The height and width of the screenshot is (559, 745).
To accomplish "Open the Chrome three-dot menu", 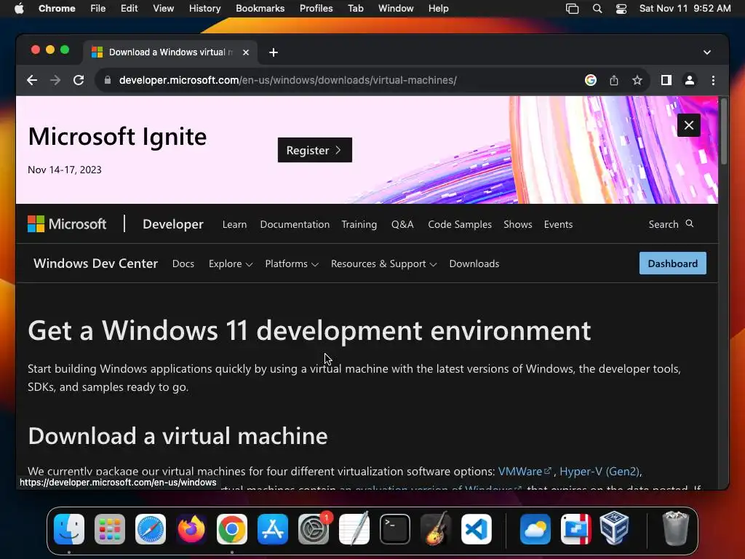I will 713,80.
